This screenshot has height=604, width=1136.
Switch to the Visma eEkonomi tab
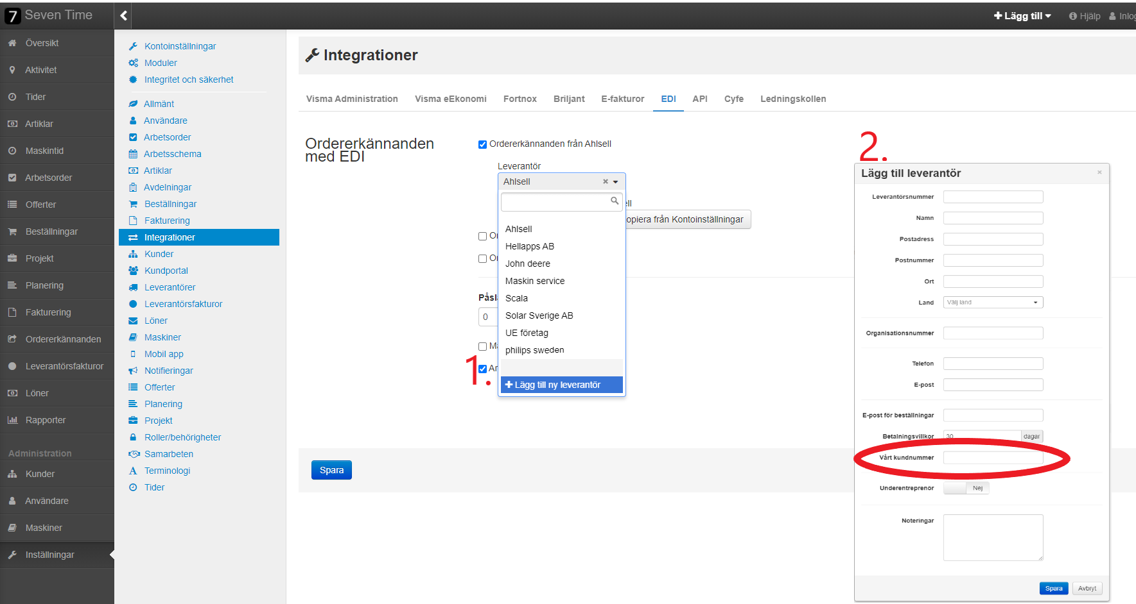(x=451, y=99)
